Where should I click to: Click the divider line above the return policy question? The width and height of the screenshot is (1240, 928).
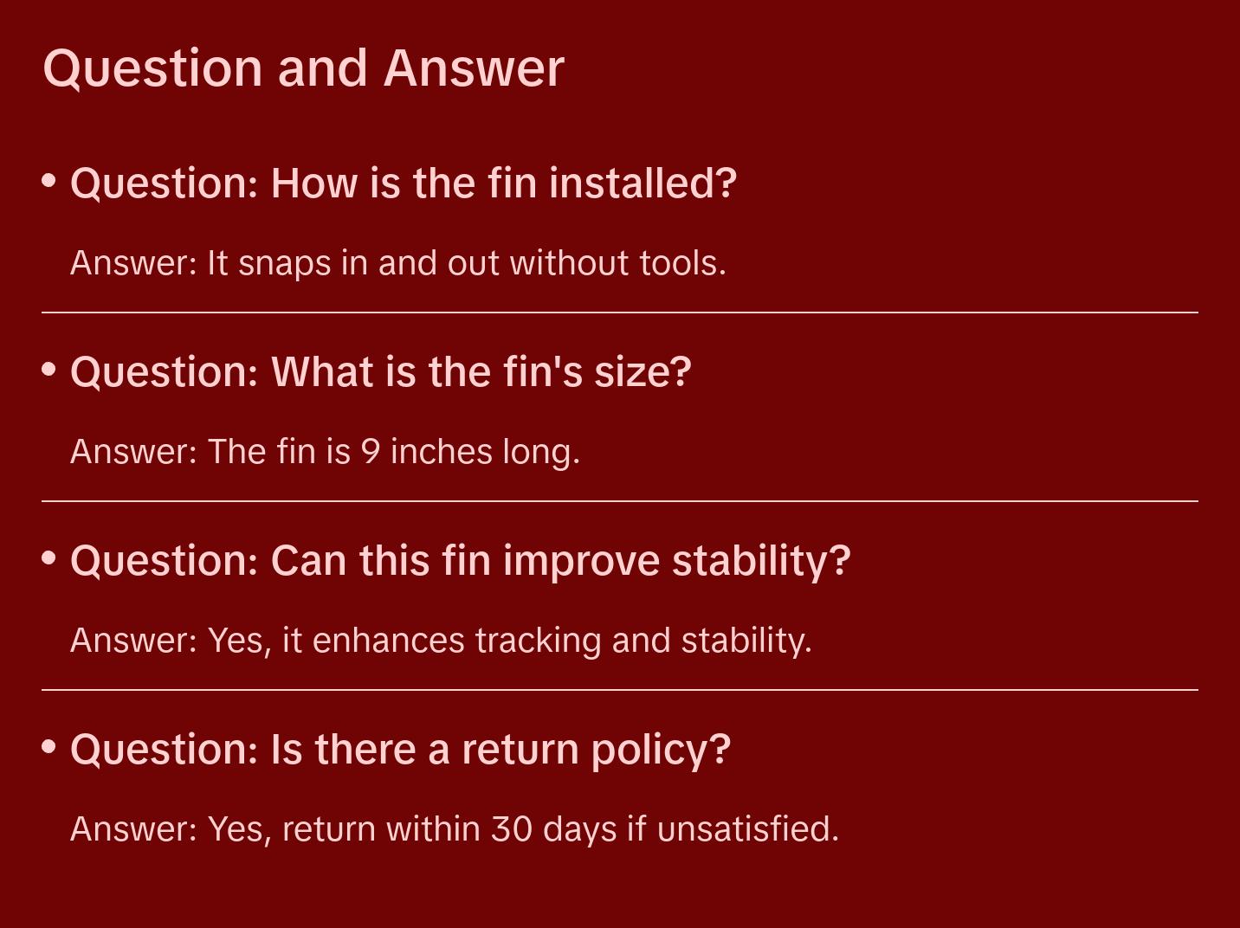click(x=620, y=690)
